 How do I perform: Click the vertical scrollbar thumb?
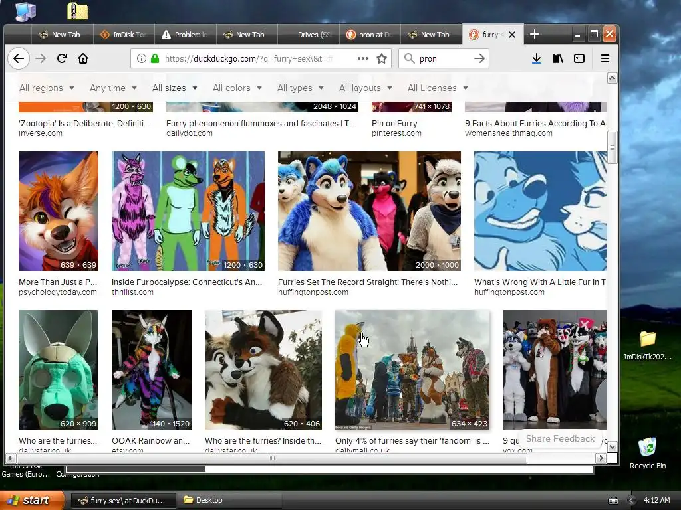[612, 147]
